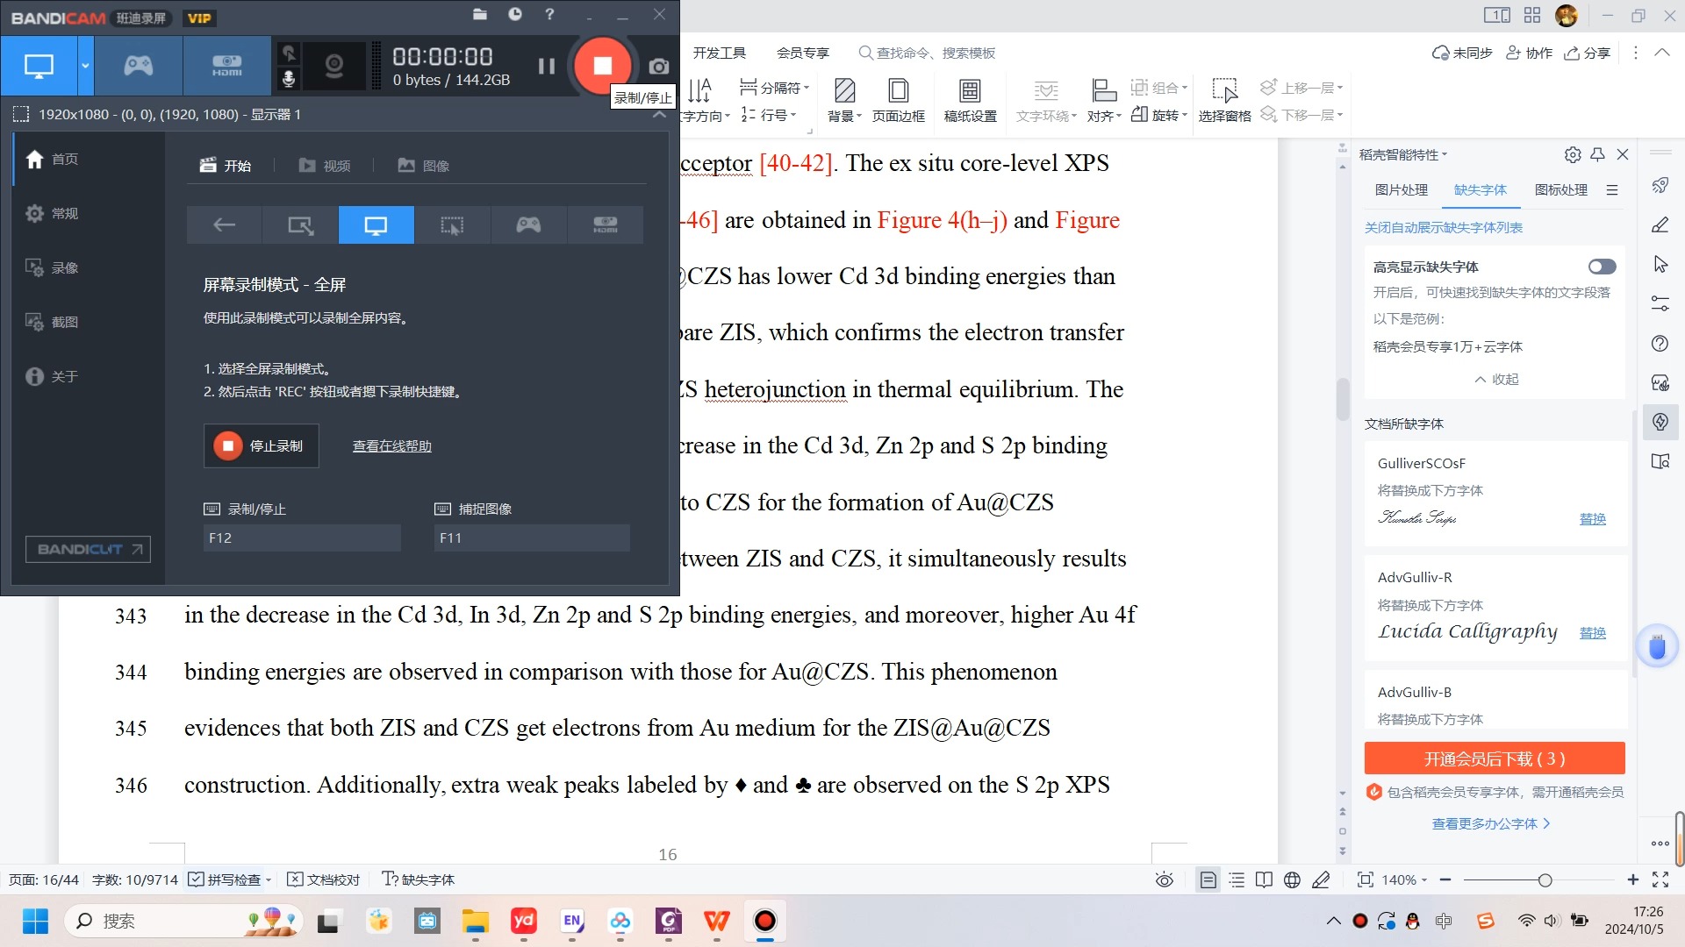Click Bandicam red record/stop button
This screenshot has height=947, width=1685.
(x=602, y=66)
